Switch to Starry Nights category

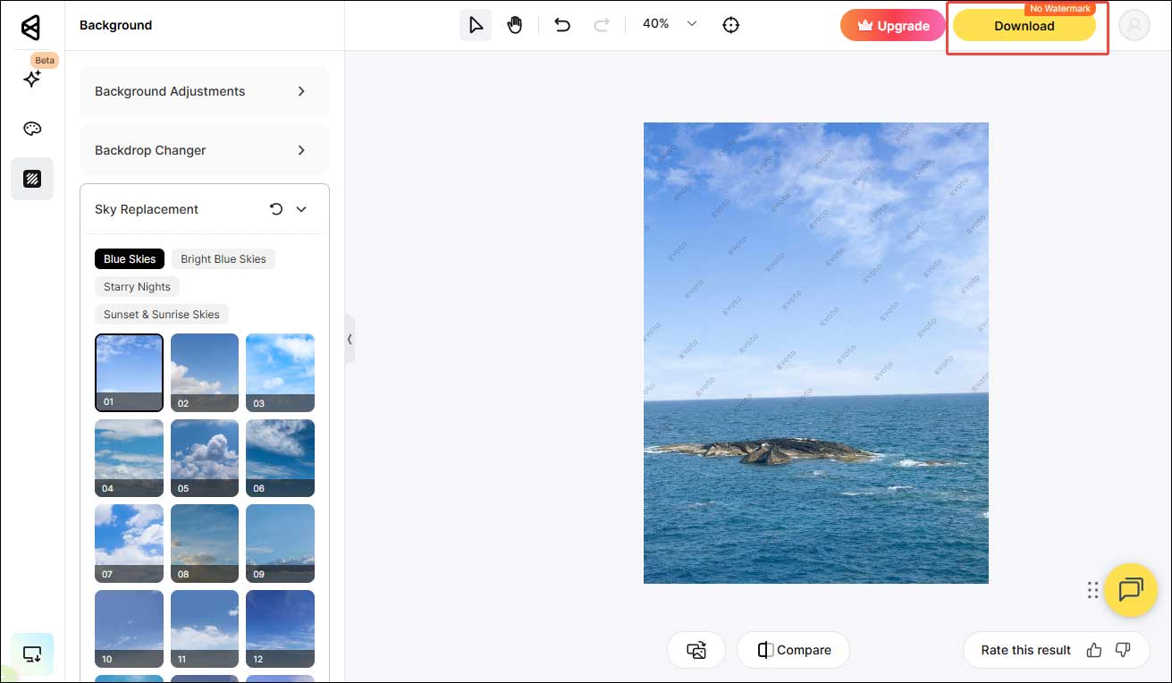pyautogui.click(x=137, y=287)
